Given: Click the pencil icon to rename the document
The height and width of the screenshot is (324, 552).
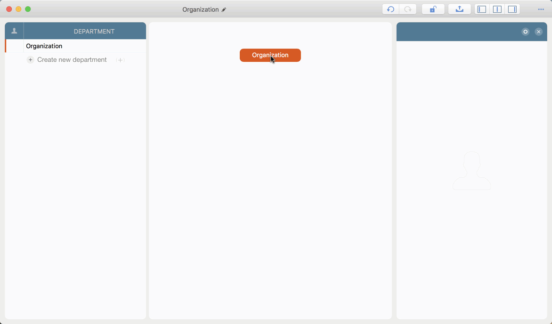Looking at the screenshot, I should pos(224,10).
